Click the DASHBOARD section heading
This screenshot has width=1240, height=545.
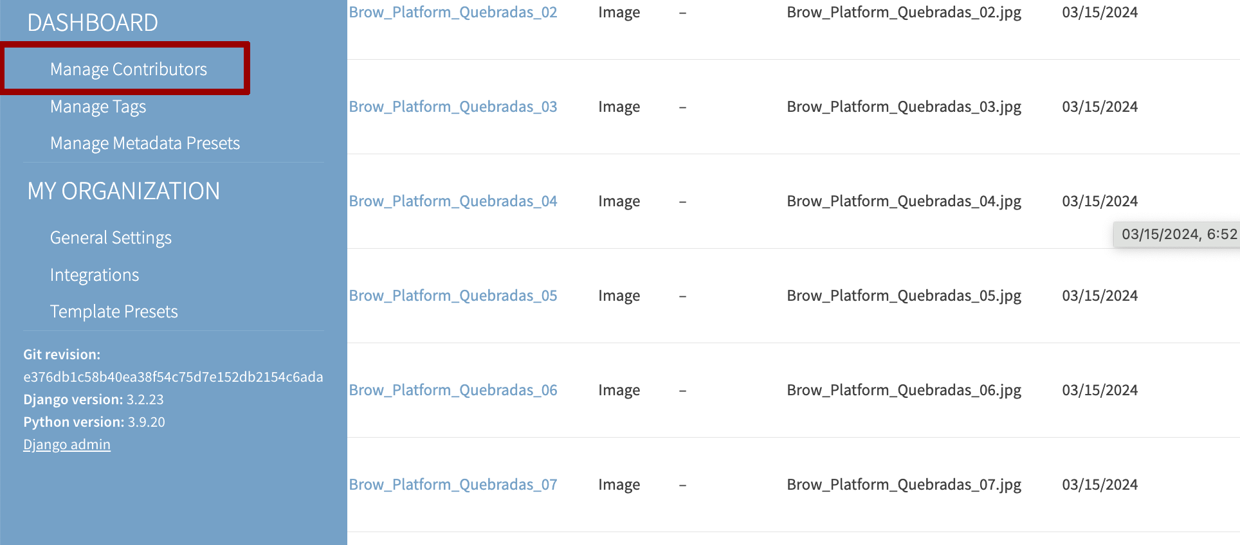tap(93, 22)
